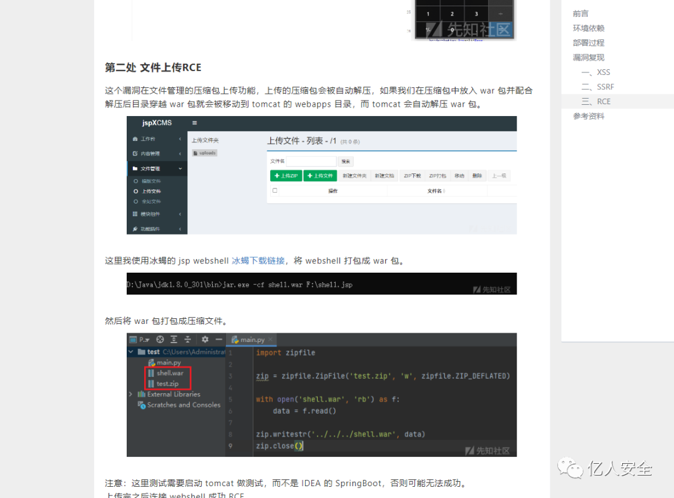
Task: Open the P.. project view dropdown in PyCharm
Action: pos(144,339)
